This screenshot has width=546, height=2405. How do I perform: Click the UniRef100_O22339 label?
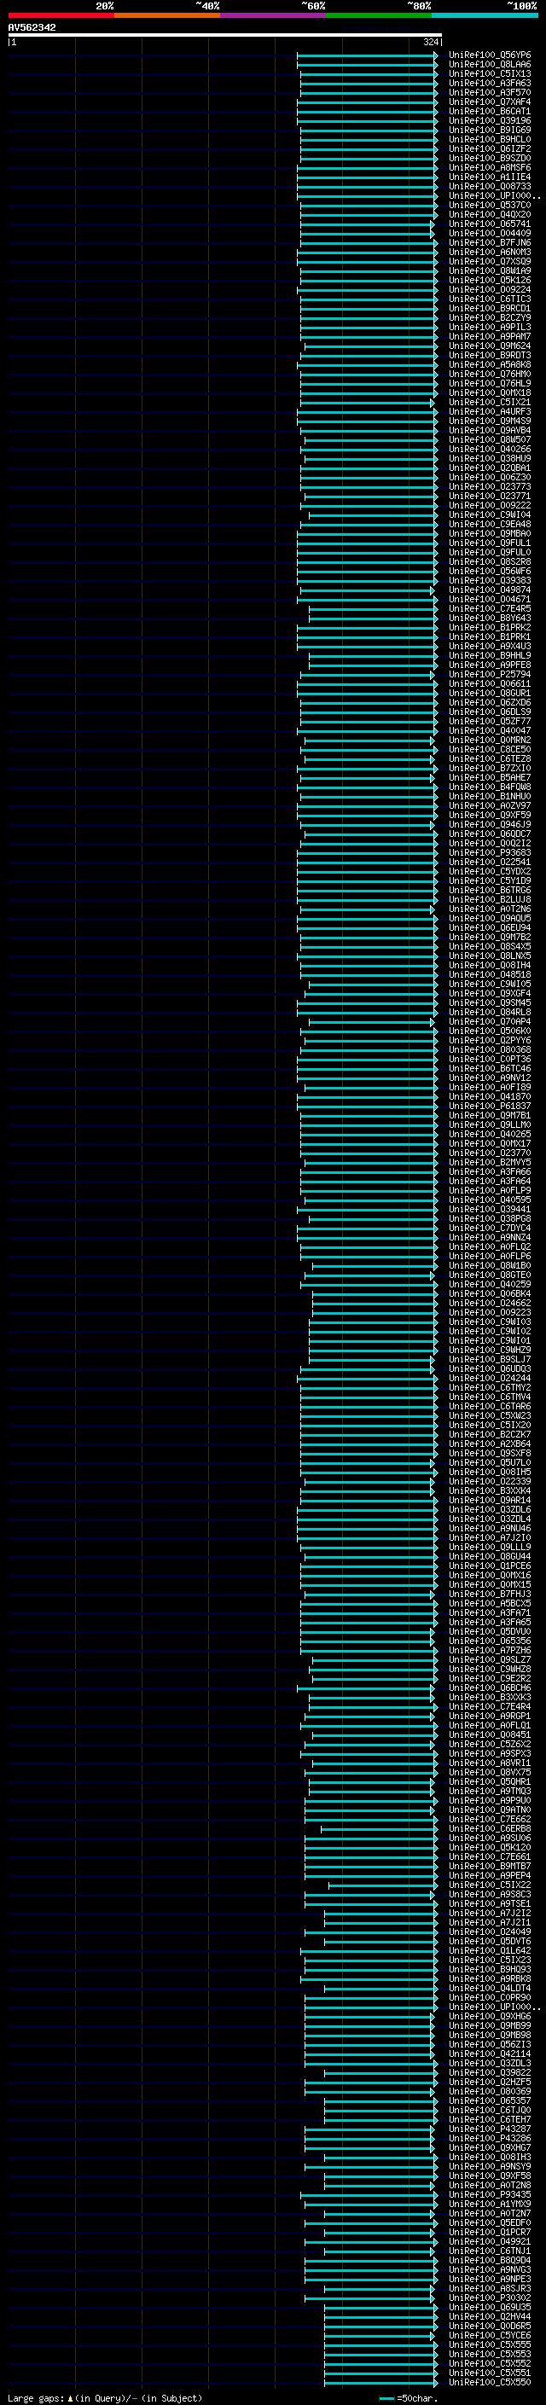click(490, 1481)
